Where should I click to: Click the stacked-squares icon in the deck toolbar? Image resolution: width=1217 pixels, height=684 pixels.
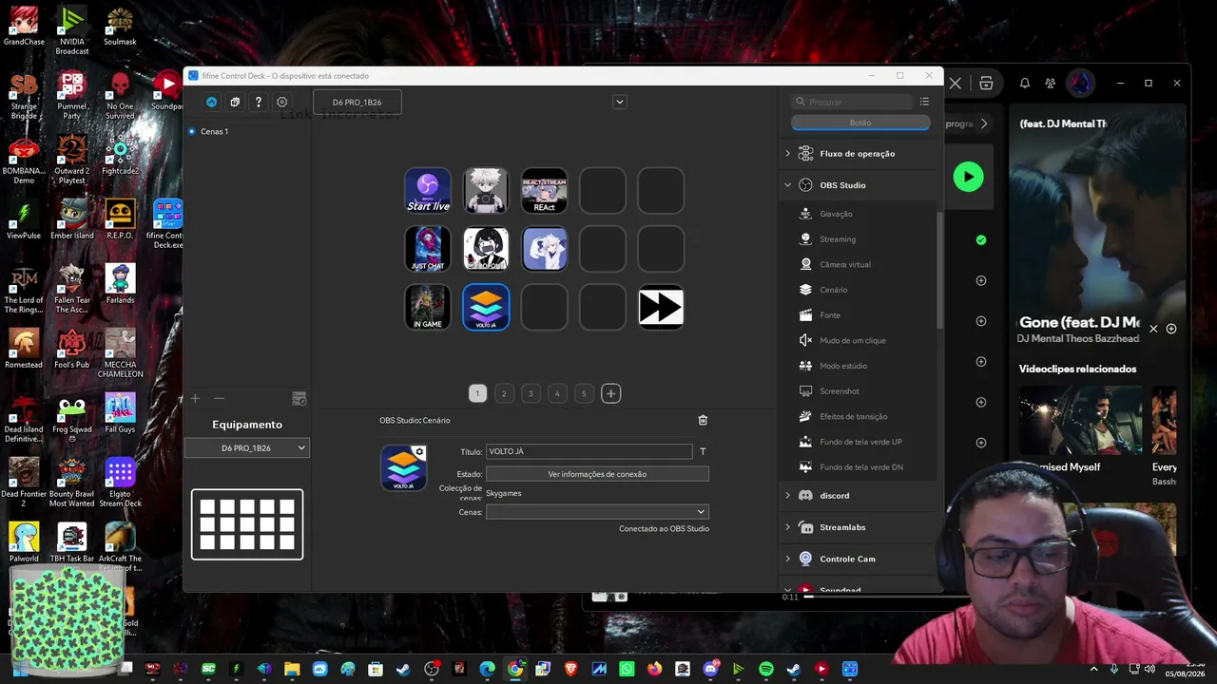tap(235, 102)
